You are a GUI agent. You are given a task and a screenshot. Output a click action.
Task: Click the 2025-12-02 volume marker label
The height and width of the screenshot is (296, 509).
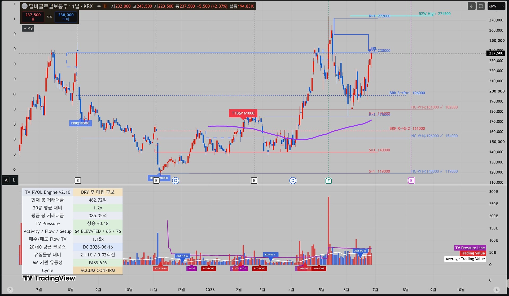[182, 256]
